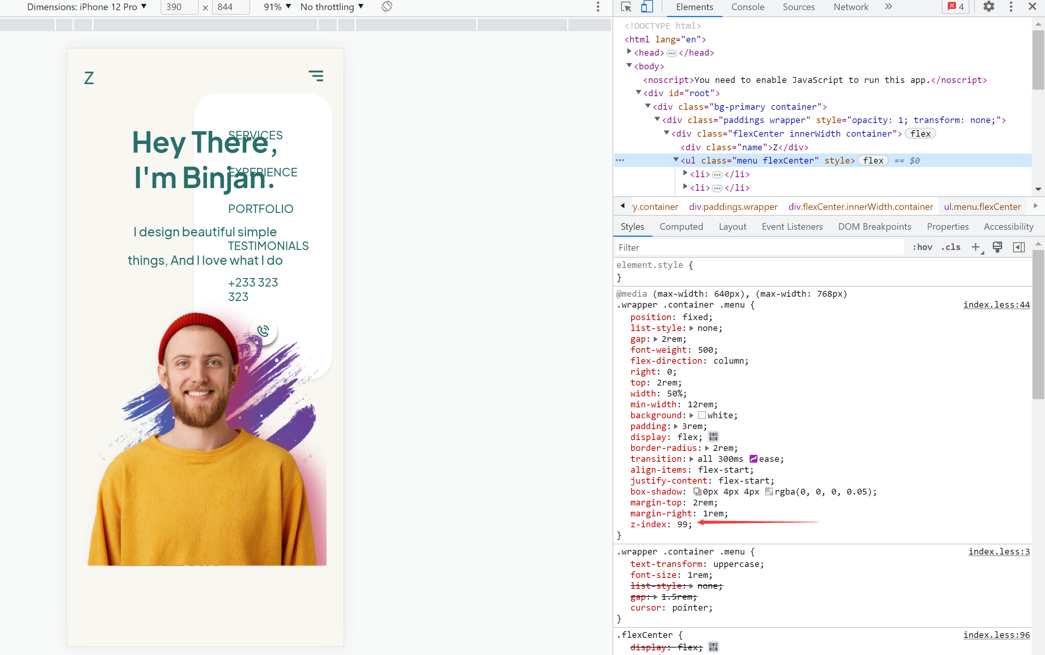
Task: Open the Dimensions iPhone 12 Pro dropdown
Action: pos(86,7)
